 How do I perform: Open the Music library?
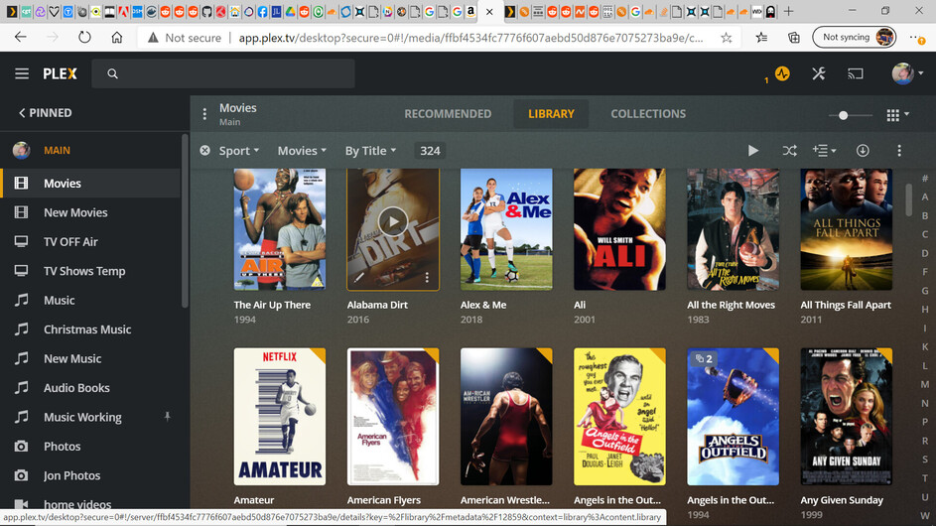tap(90, 301)
